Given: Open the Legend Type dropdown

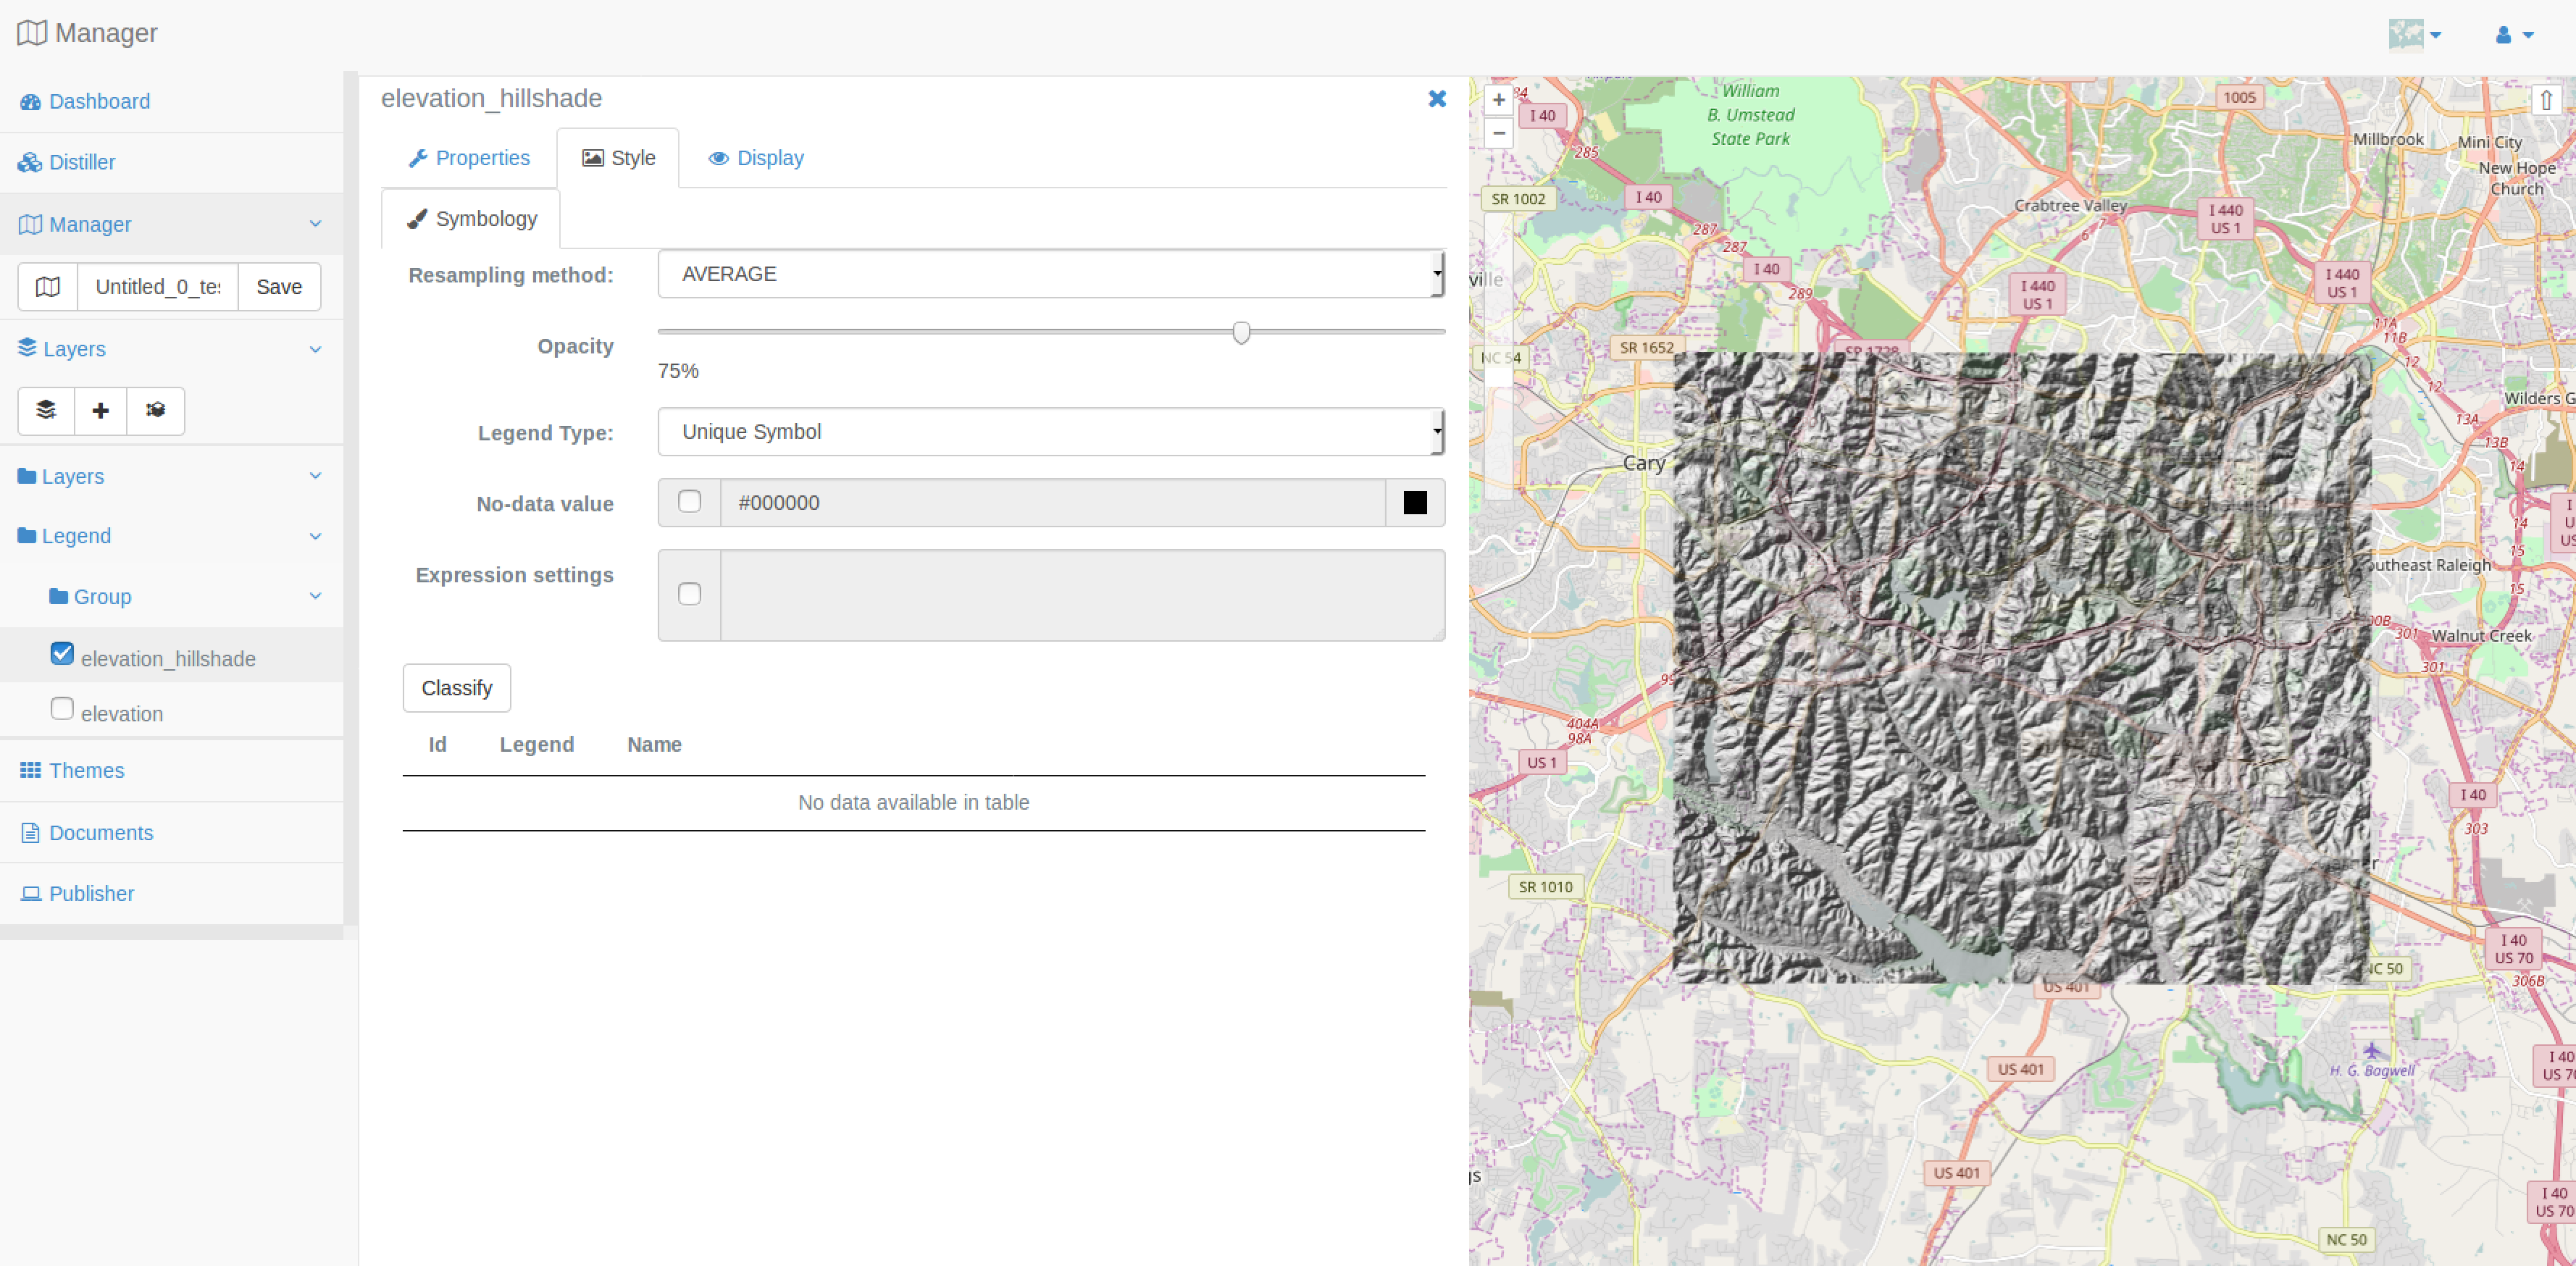Looking at the screenshot, I should [1050, 432].
